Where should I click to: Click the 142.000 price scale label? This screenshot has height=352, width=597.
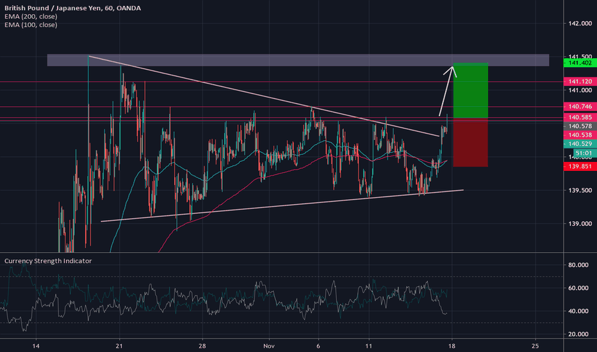[x=578, y=24]
